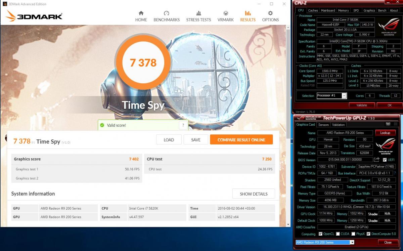Select the CPU tab in CPU-Z
403x251 pixels.
click(301, 10)
